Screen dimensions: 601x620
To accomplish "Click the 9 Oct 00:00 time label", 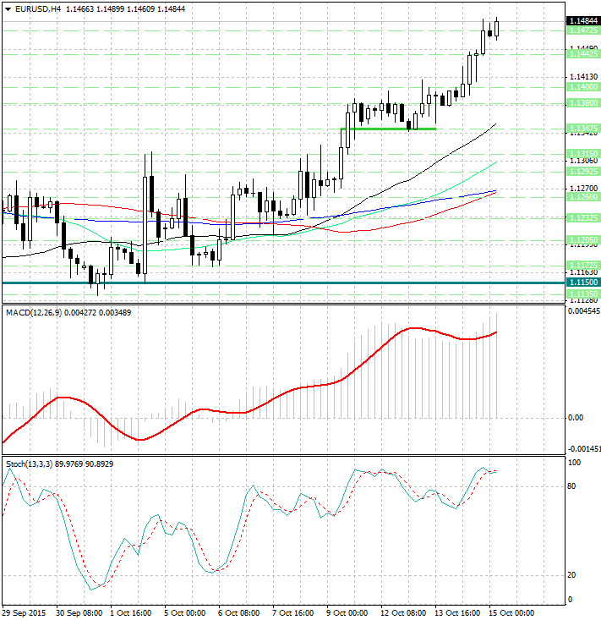I will [347, 613].
